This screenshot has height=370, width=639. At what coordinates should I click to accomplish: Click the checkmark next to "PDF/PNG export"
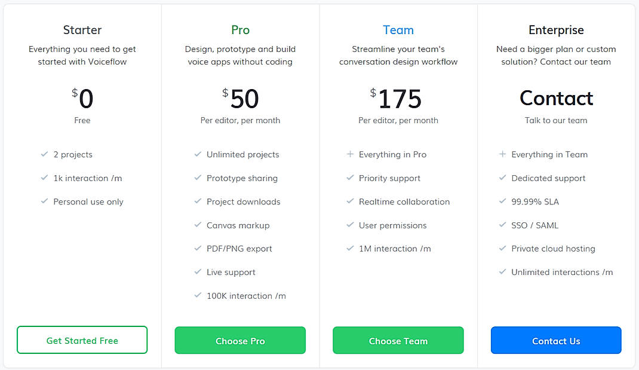tap(198, 249)
